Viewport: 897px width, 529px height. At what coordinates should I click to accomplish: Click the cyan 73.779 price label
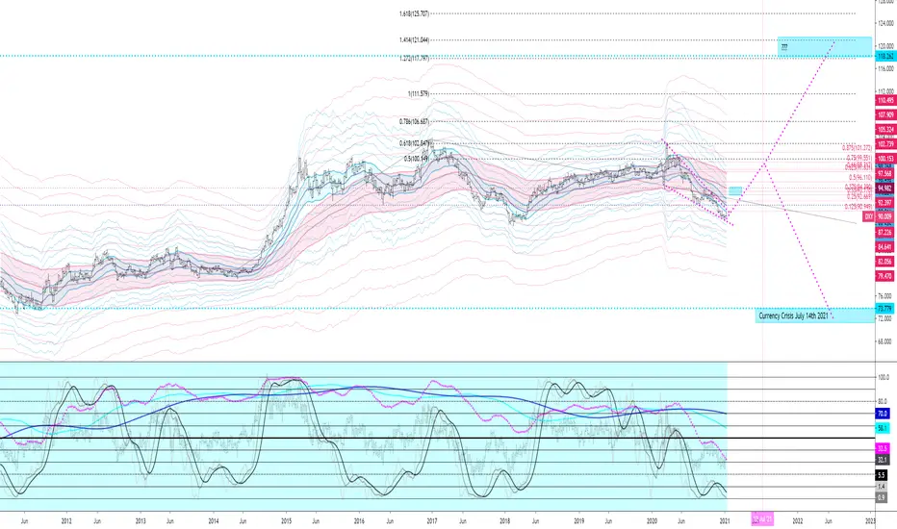(x=884, y=309)
